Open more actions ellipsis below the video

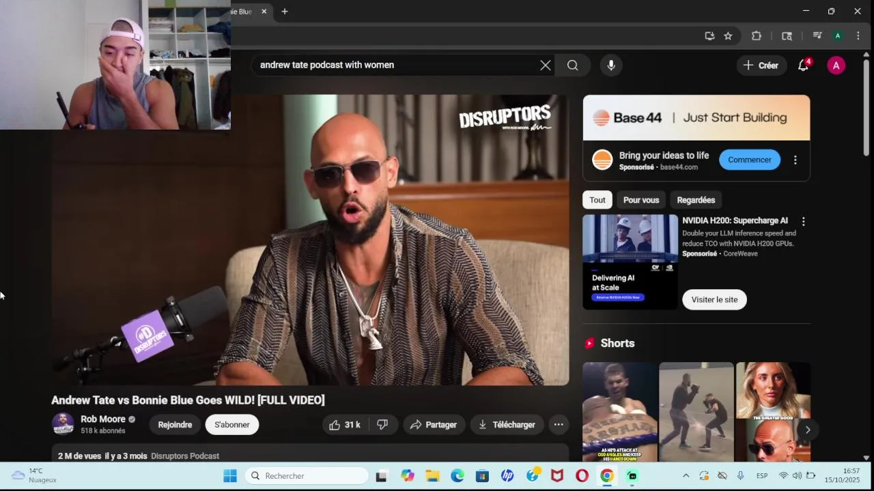click(559, 425)
